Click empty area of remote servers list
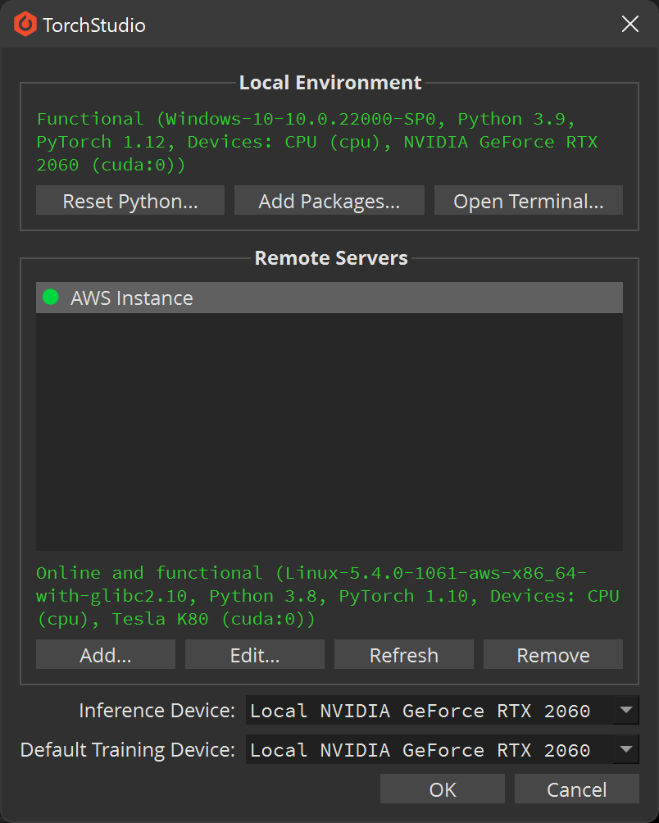The image size is (659, 823). pyautogui.click(x=329, y=431)
